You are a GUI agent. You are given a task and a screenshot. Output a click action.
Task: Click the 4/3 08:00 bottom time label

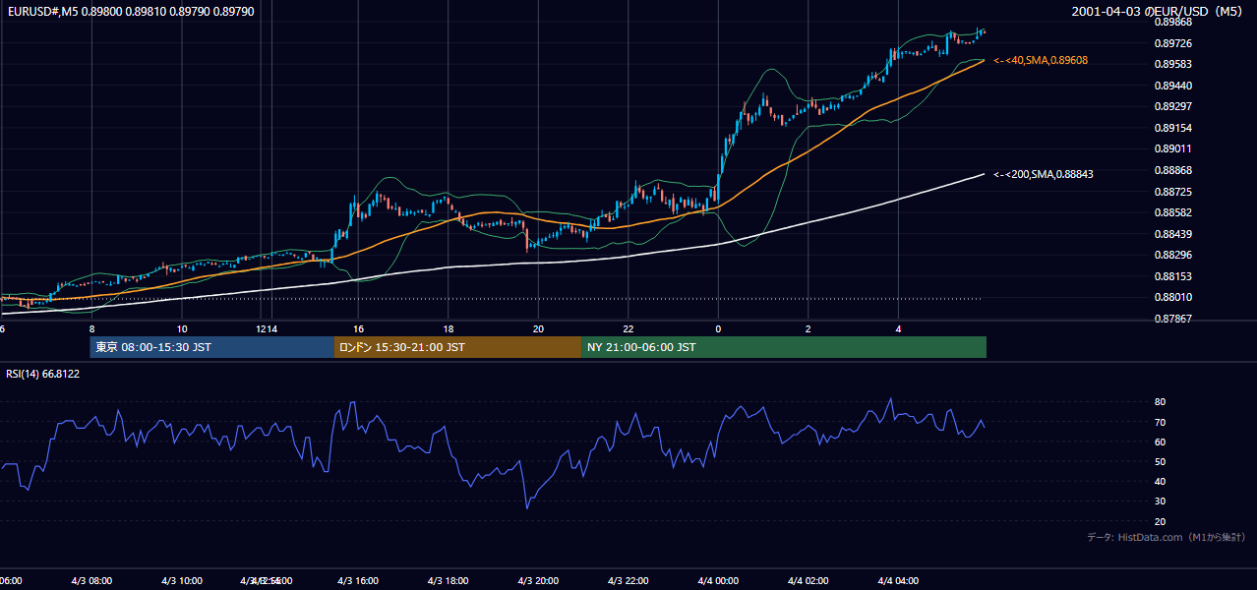92,580
